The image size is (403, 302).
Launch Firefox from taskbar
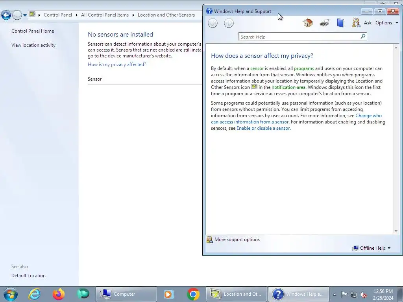(59, 294)
